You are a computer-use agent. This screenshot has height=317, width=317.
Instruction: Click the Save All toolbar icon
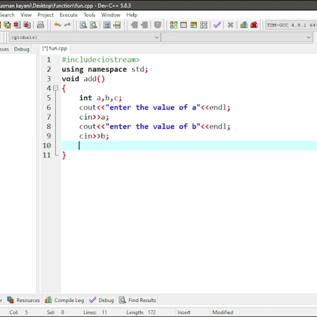point(7,25)
